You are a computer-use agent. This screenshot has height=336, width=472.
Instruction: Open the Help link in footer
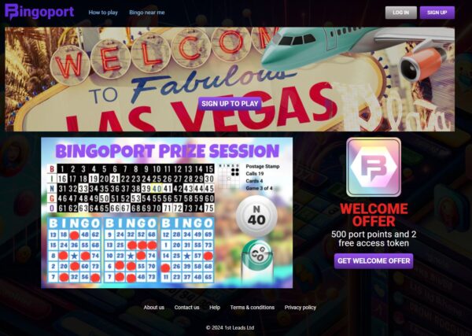coord(215,308)
